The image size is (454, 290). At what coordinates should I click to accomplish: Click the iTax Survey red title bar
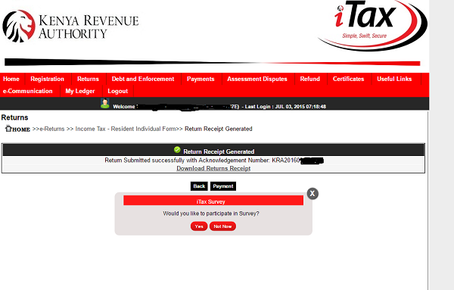click(x=213, y=201)
